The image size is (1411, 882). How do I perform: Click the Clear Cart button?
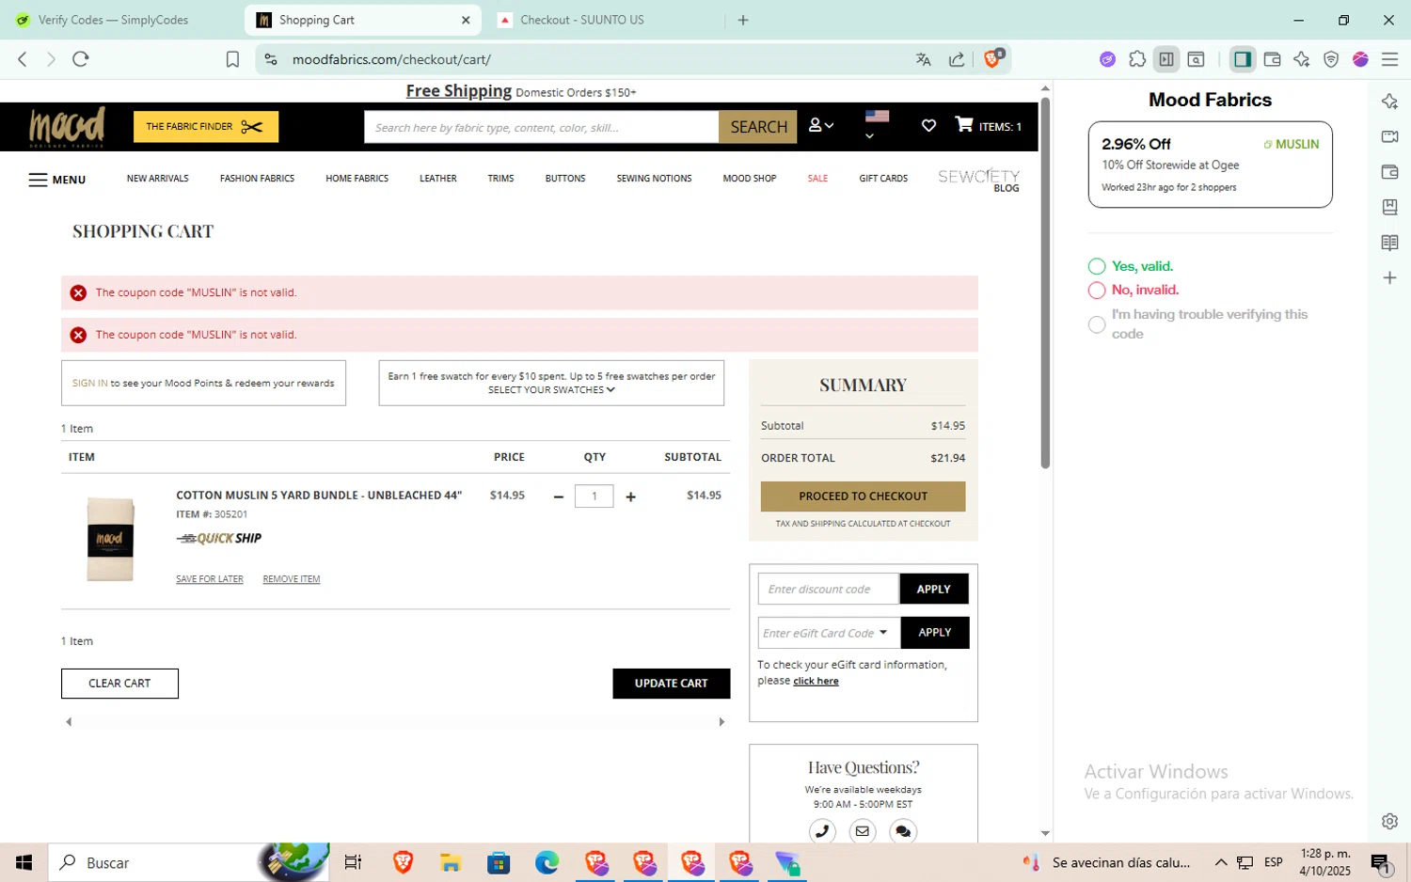point(119,684)
